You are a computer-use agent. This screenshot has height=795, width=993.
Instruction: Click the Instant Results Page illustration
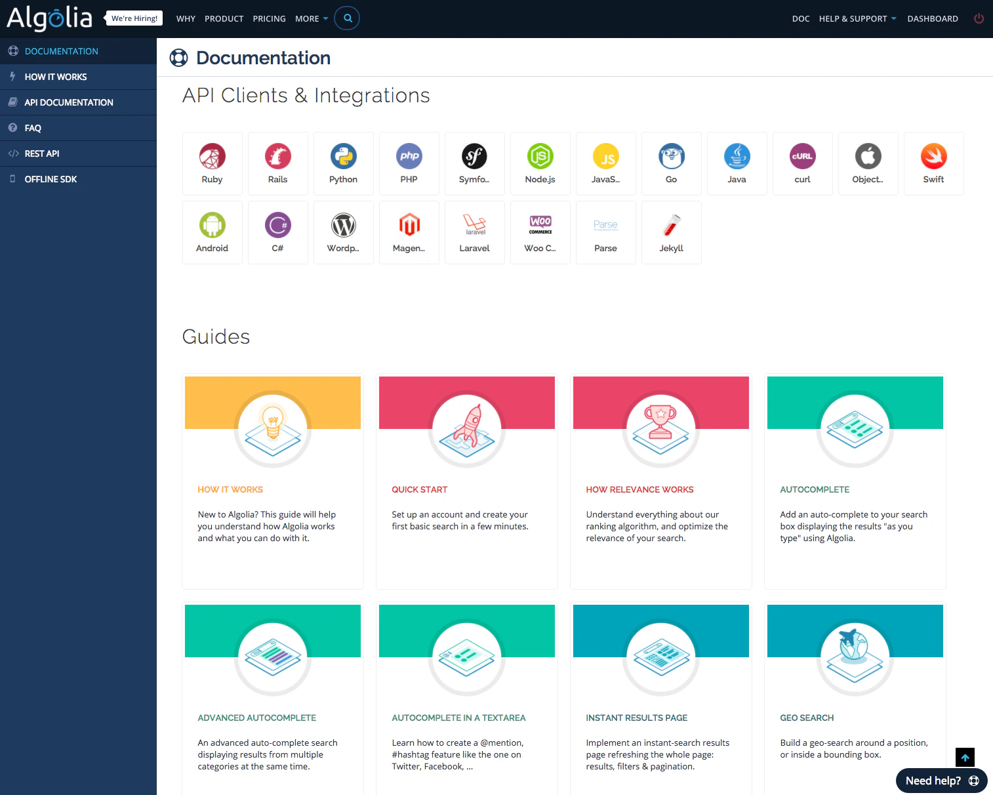point(661,657)
